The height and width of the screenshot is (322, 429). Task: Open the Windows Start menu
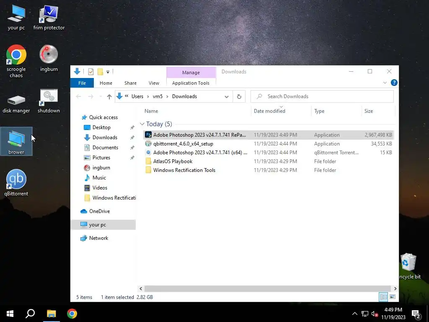pyautogui.click(x=10, y=314)
